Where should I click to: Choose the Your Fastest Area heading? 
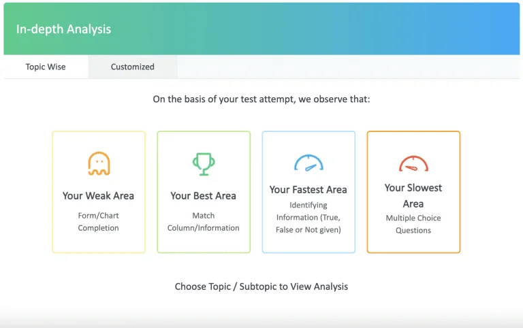(x=308, y=190)
